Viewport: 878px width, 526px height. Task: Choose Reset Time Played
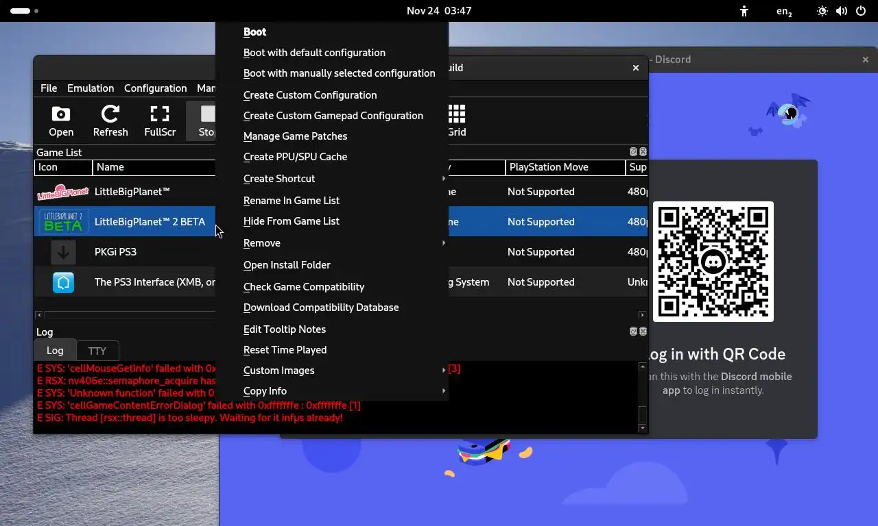332,350
